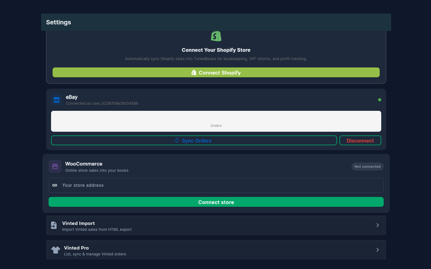Click the green eBay connection status dot
The height and width of the screenshot is (269, 431).
380,100
